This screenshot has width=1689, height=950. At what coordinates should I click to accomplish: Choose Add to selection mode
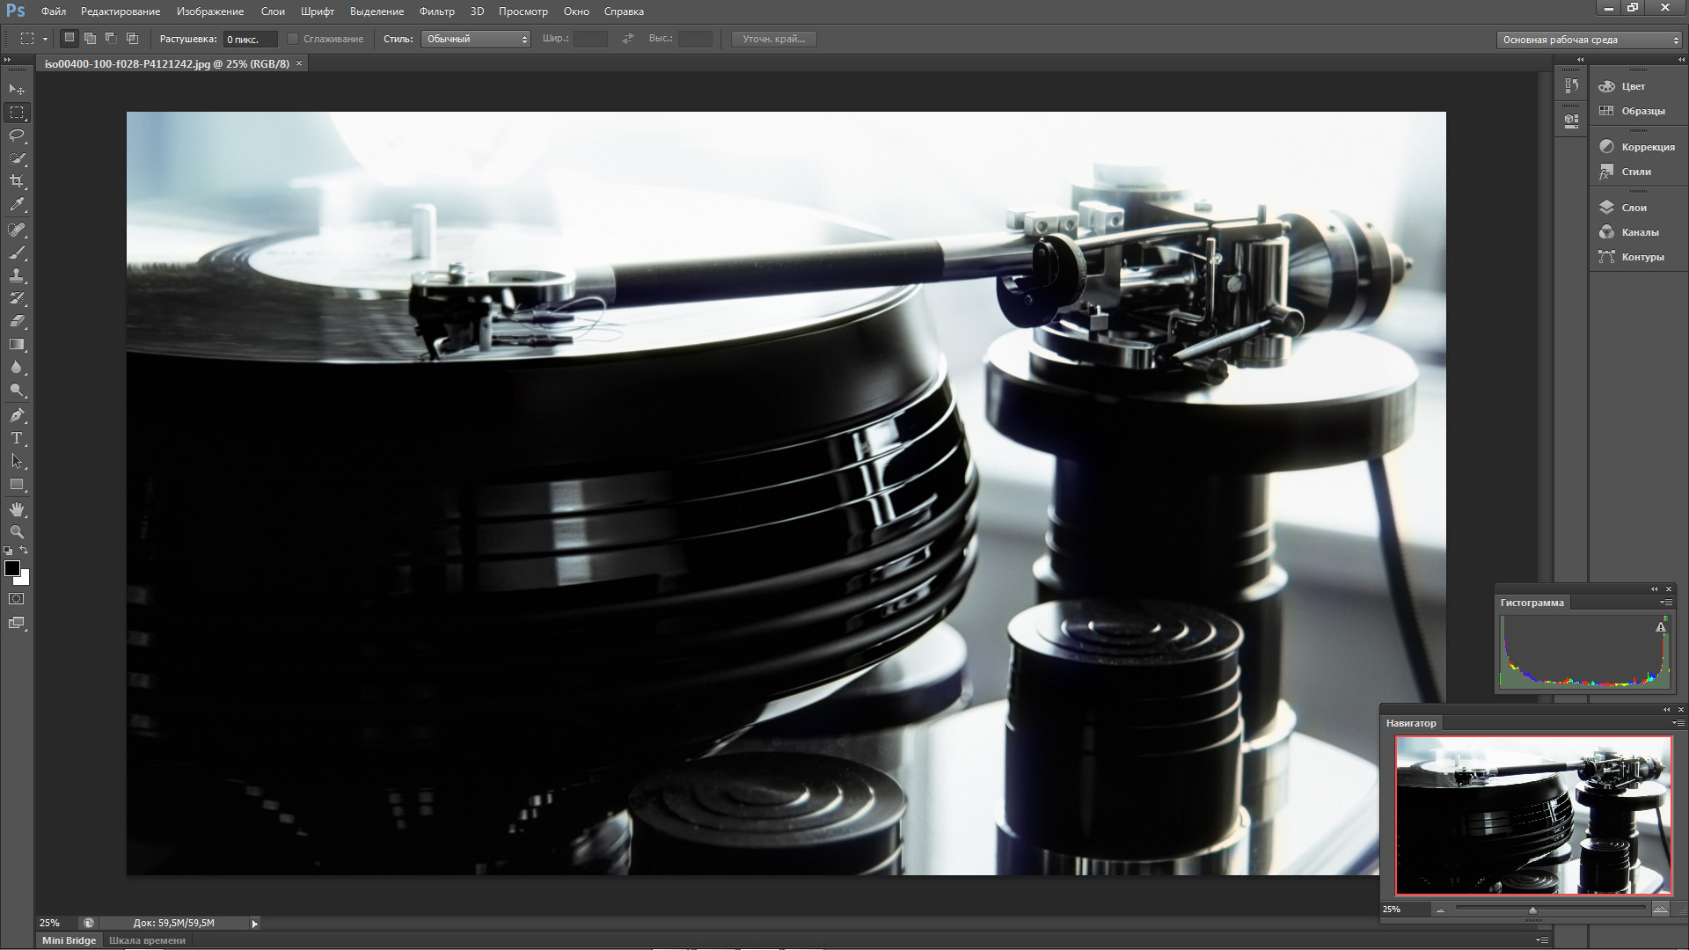click(90, 39)
